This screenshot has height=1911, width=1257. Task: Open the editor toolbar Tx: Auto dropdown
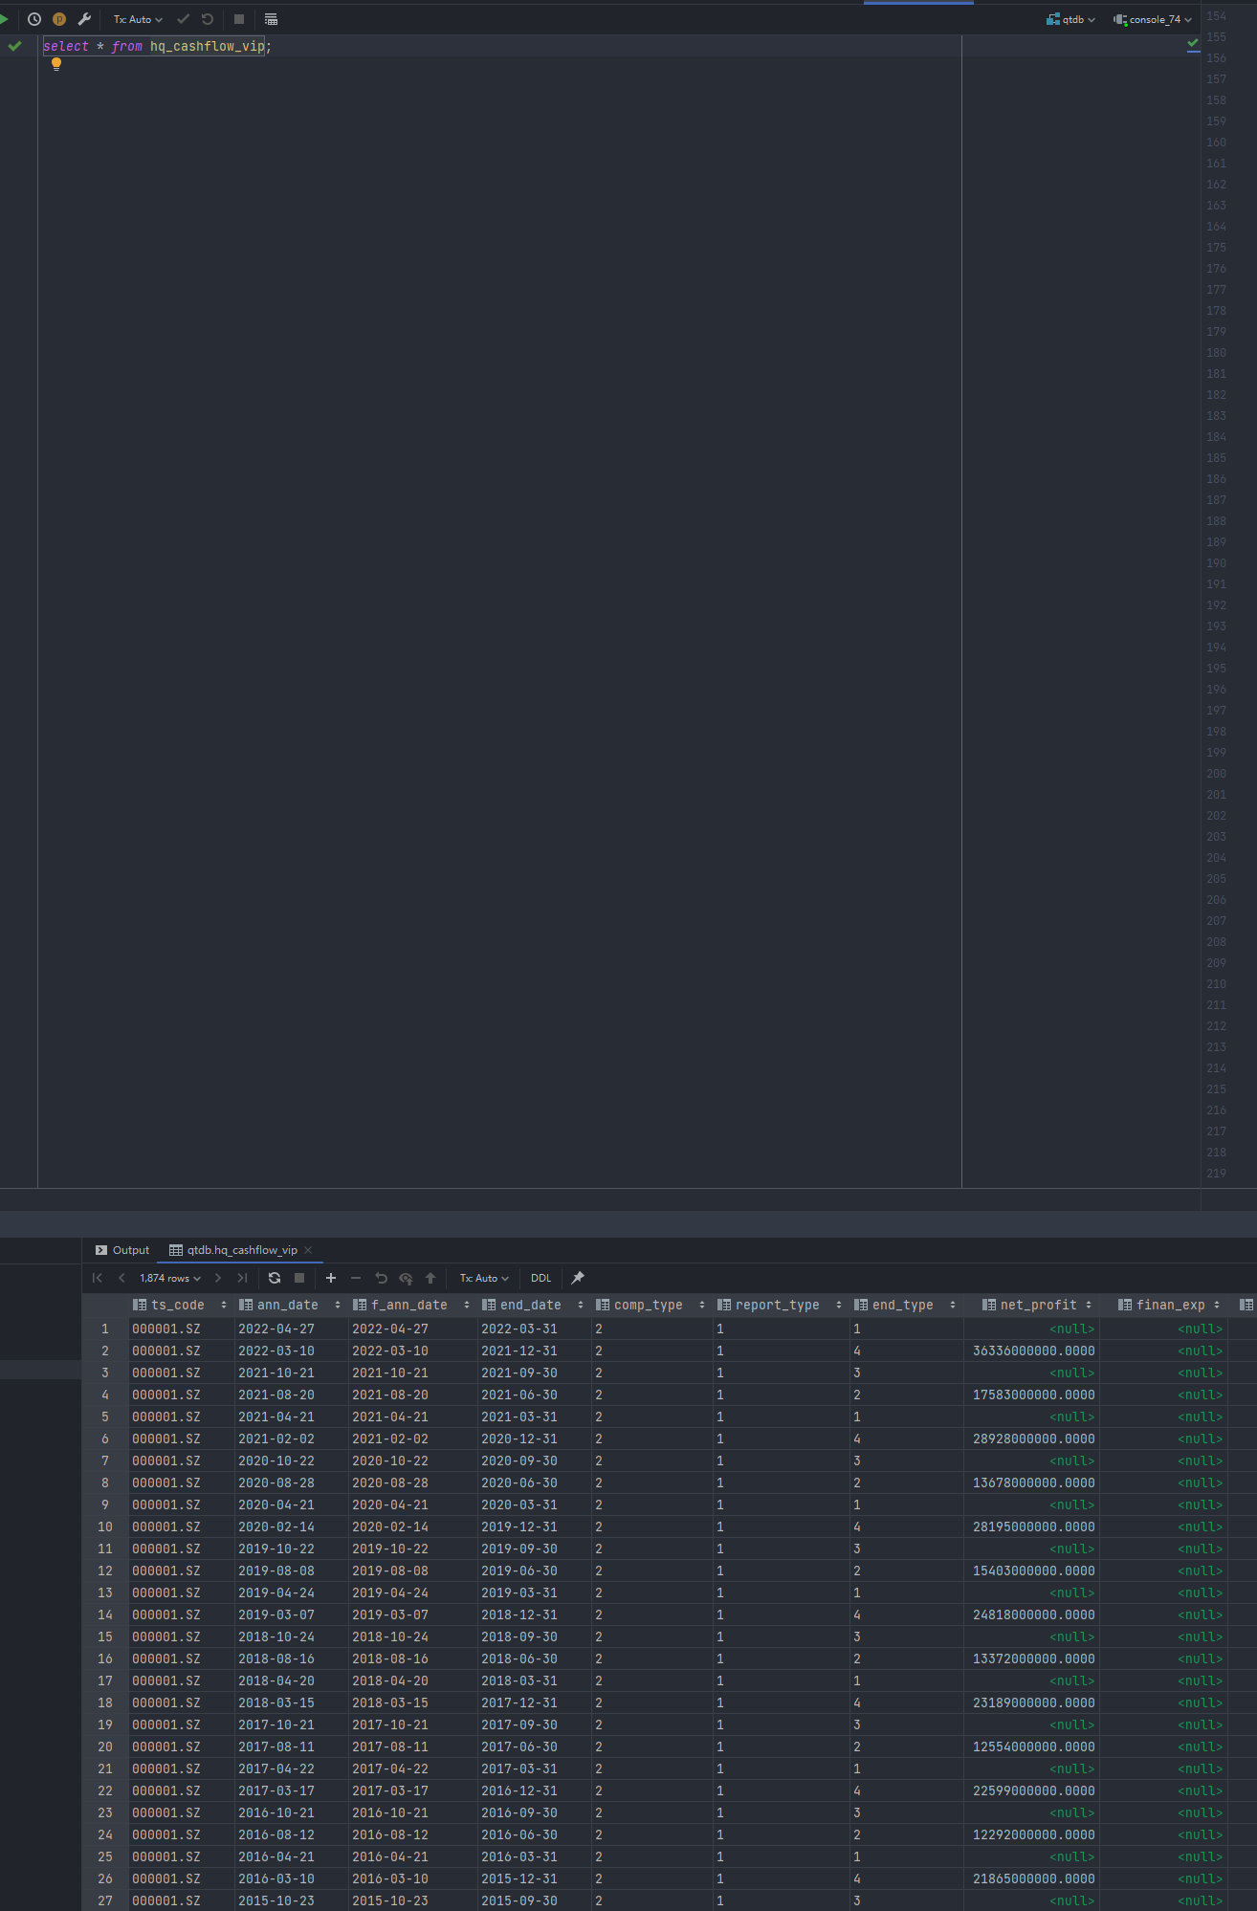coord(138,19)
